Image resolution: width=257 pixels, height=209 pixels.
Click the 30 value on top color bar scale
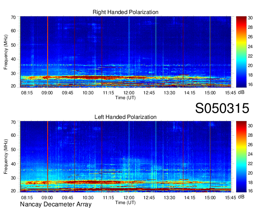(250, 18)
